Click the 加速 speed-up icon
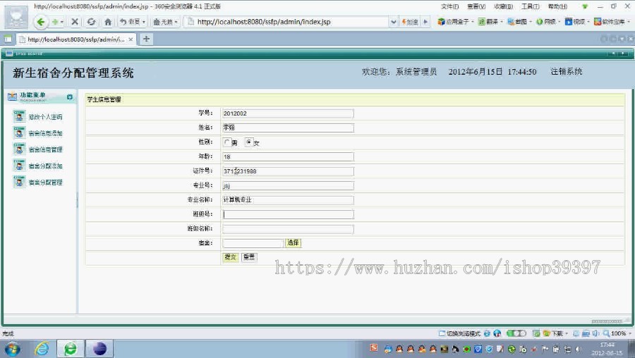The height and width of the screenshot is (358, 635). click(x=410, y=22)
